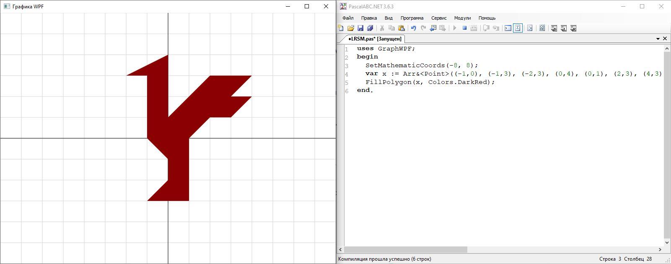671x264 pixels.
Task: Redo the last edit
Action: tap(423, 28)
